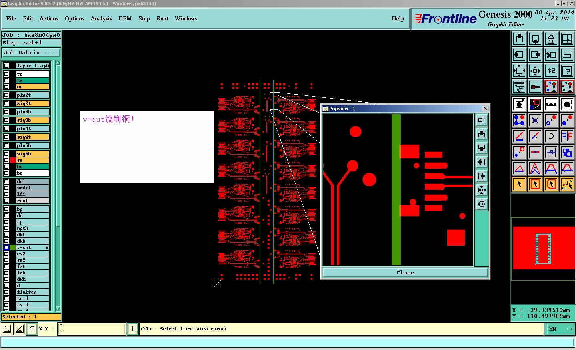Click the pan up icon in main toolbar

[519, 39]
